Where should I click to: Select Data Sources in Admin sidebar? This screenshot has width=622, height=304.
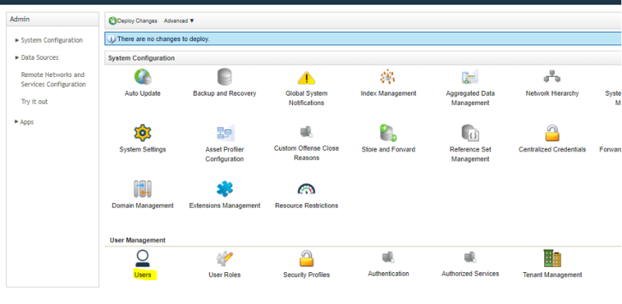click(40, 58)
